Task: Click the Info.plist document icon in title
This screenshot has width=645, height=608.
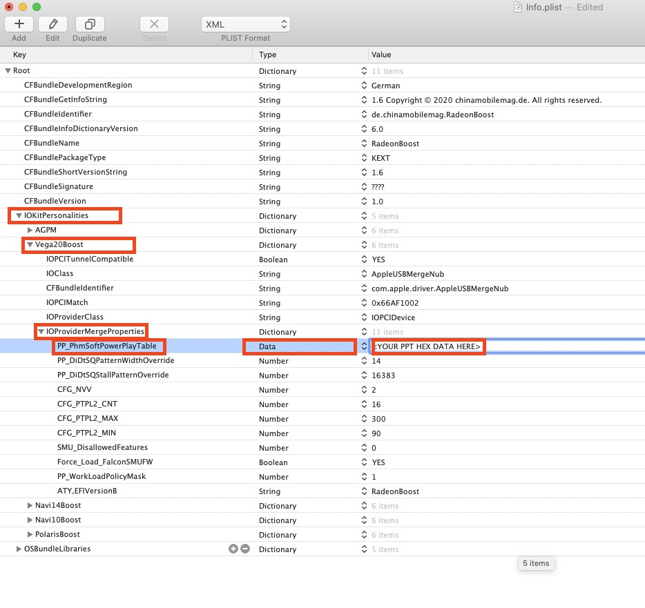Action: [518, 7]
